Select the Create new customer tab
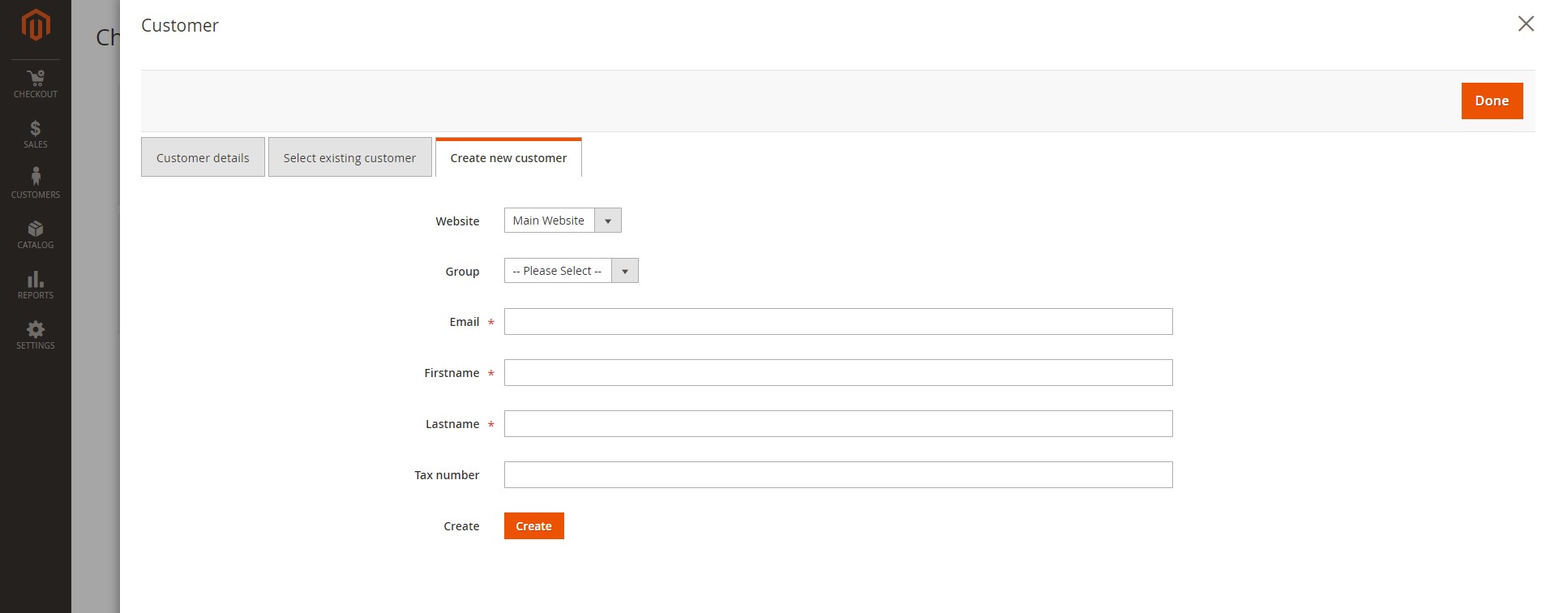1546x613 pixels. point(508,157)
